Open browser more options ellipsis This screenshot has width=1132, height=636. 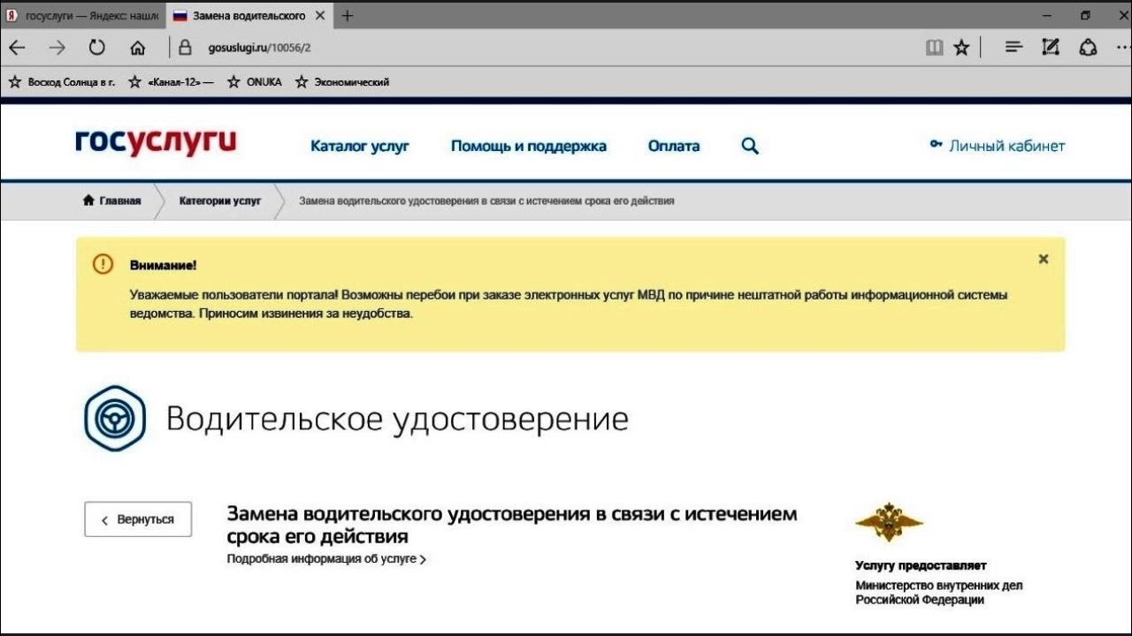[1123, 48]
